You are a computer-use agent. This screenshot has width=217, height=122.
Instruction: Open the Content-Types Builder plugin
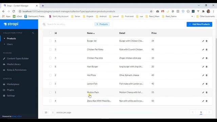pos(18,59)
